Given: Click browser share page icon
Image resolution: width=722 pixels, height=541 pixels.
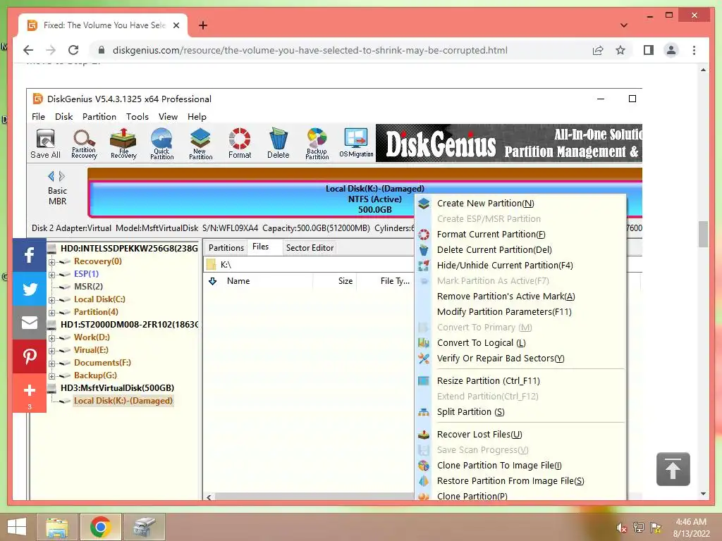Looking at the screenshot, I should pos(598,50).
